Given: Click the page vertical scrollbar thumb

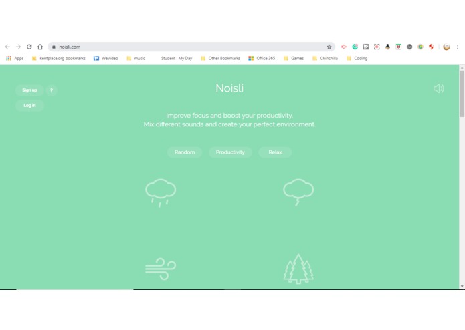Looking at the screenshot, I should coord(462,94).
